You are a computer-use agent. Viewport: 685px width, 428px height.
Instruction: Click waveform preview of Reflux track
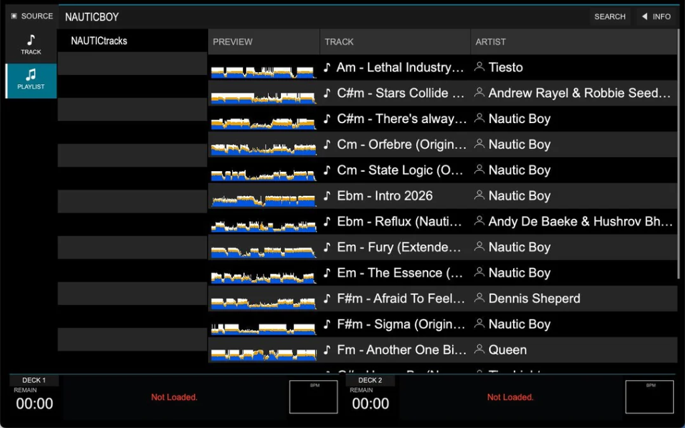tap(264, 226)
